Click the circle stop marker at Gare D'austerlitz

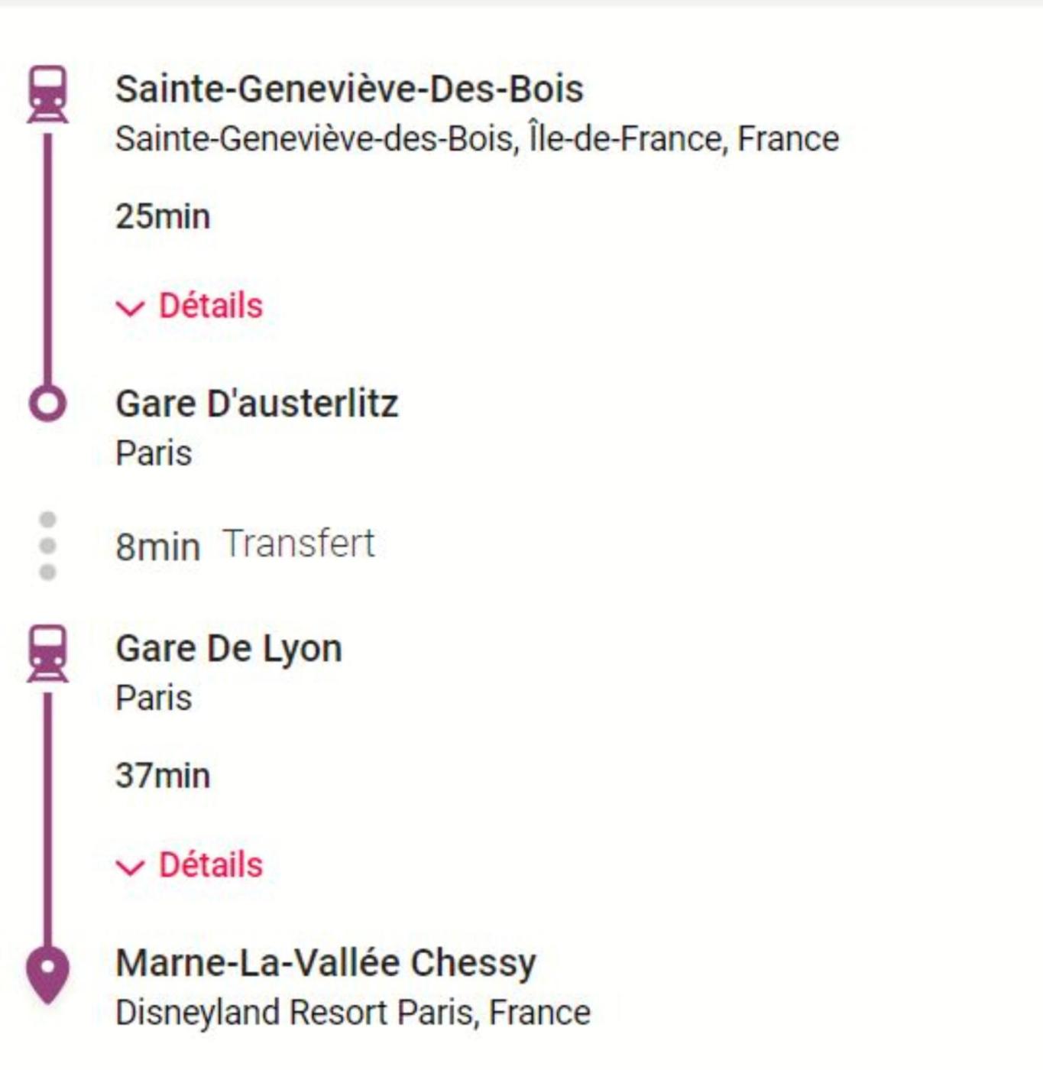coord(47,404)
